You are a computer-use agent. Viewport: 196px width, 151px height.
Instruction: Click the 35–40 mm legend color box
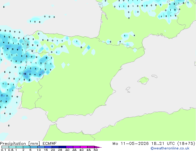[76, 147]
